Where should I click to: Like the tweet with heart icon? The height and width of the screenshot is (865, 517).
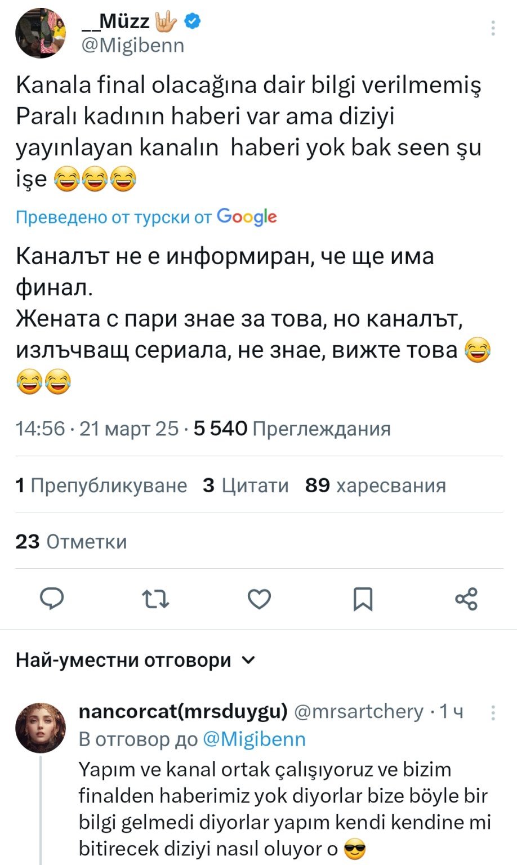pos(260,599)
